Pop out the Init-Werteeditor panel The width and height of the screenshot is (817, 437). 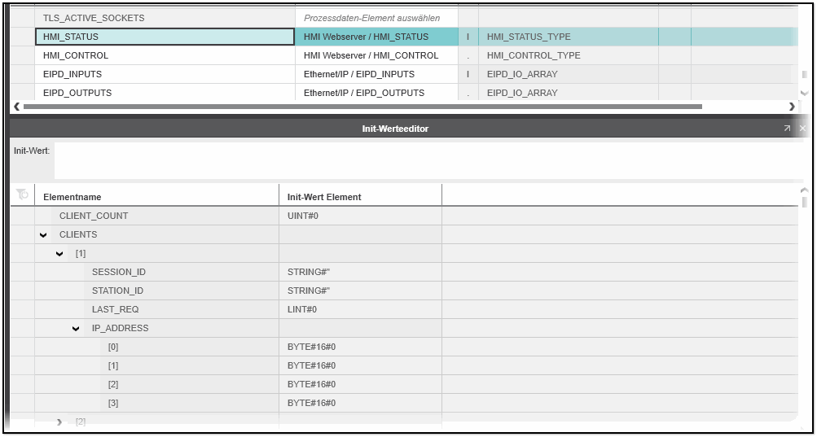(x=787, y=129)
